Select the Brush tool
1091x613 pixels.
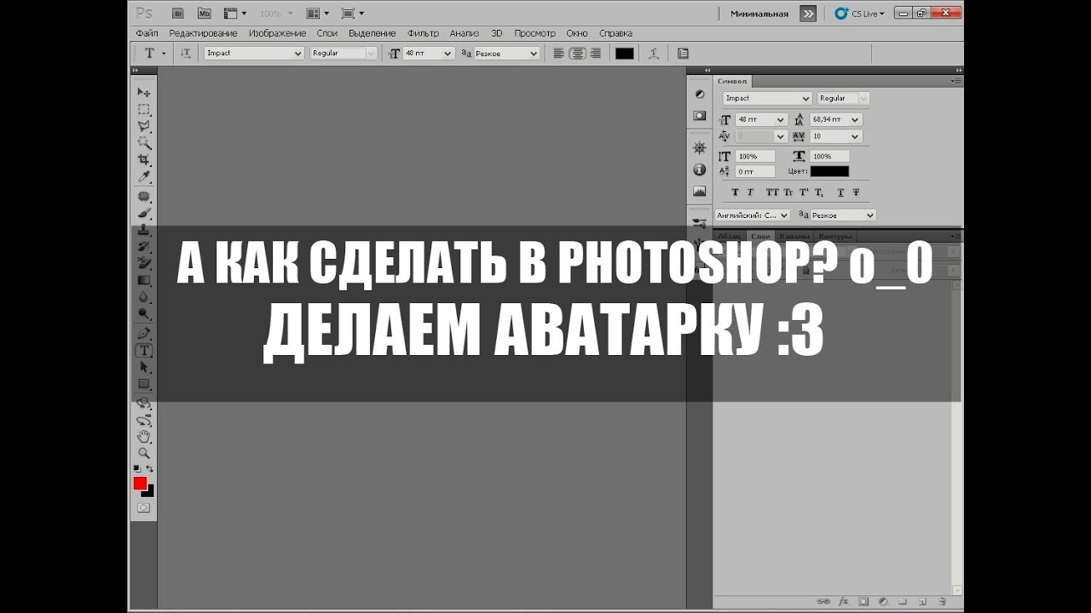pyautogui.click(x=143, y=213)
